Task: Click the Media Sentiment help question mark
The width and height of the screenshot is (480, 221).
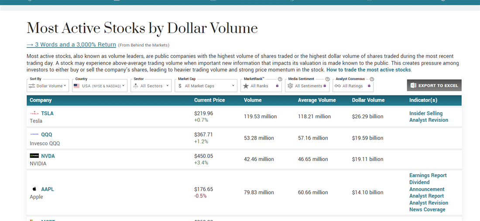Action: pyautogui.click(x=327, y=79)
